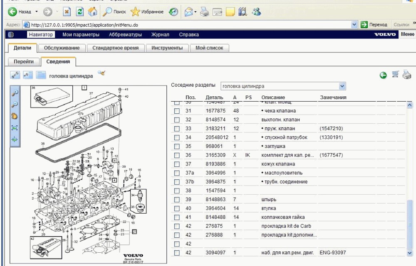
Task: Click the green round back arrow above parts list
Action: coord(383,76)
